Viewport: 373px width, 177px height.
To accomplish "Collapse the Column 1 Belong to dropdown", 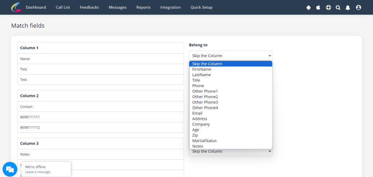I will (230, 56).
